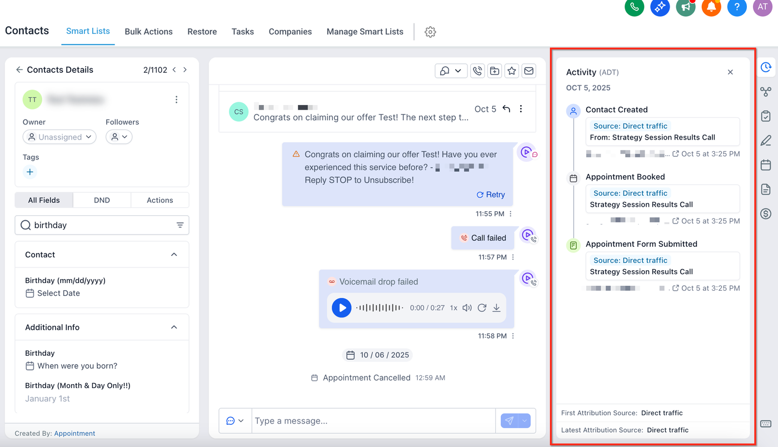Open the message channel selector dropdown
This screenshot has width=778, height=447.
point(235,421)
